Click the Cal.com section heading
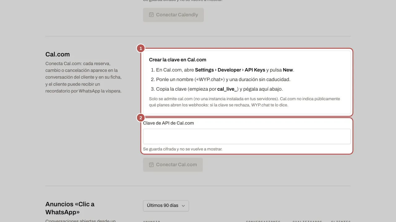 tap(58, 54)
